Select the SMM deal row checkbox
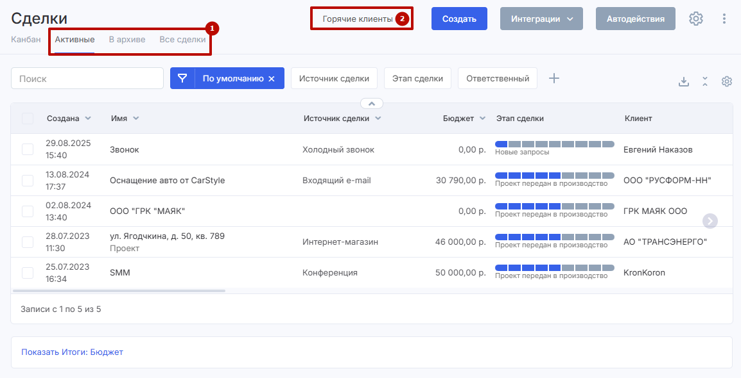Screen dimensions: 741x378 pos(28,273)
